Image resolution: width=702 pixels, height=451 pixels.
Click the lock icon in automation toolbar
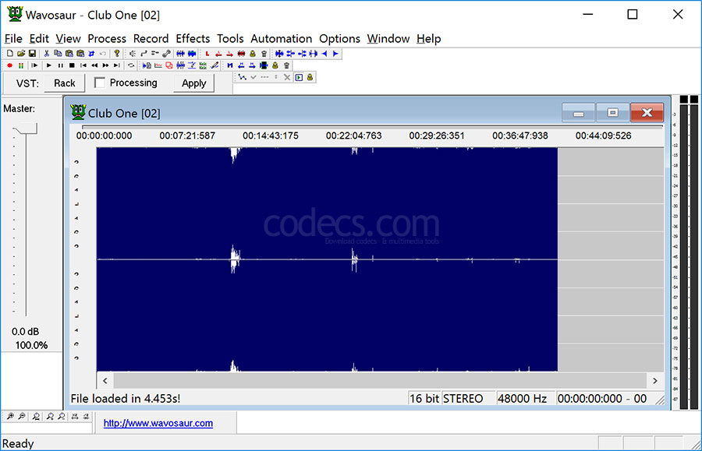pyautogui.click(x=310, y=77)
